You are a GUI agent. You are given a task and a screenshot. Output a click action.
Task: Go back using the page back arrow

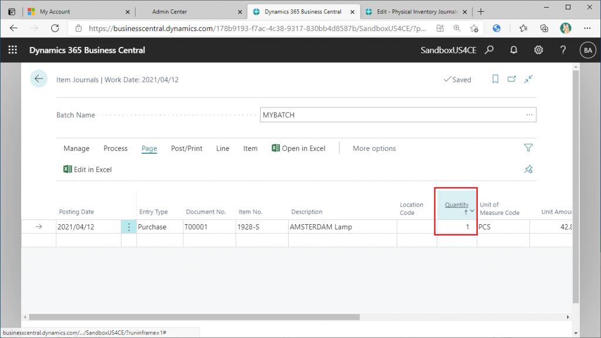pyautogui.click(x=39, y=79)
